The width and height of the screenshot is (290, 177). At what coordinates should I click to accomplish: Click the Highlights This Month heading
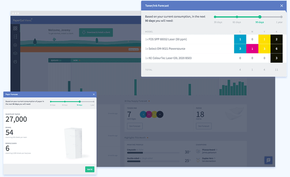coord(135,138)
